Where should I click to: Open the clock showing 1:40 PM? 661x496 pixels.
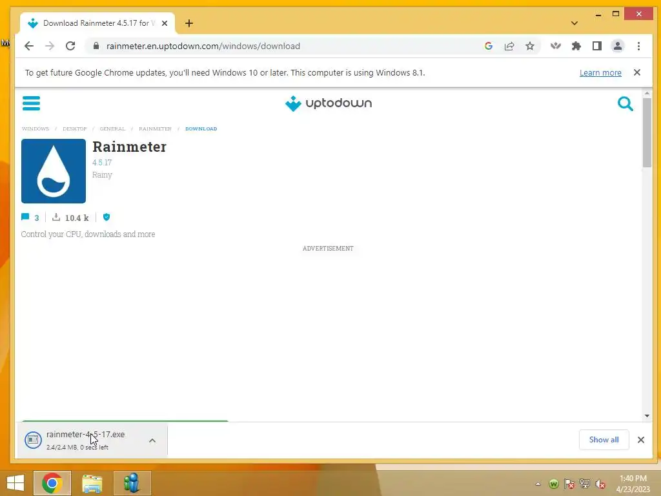click(x=633, y=484)
